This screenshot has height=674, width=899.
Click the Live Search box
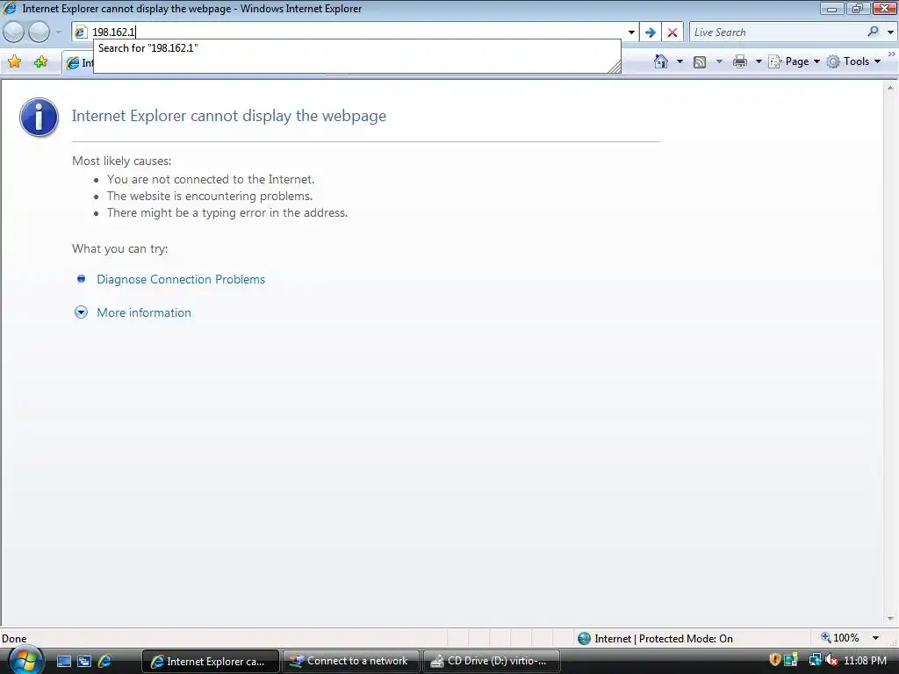[777, 32]
